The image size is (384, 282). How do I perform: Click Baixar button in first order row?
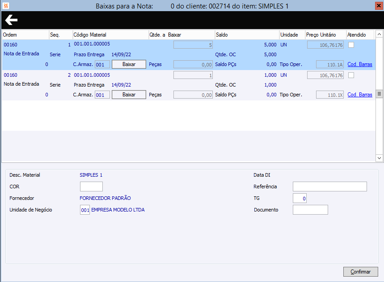tap(129, 64)
